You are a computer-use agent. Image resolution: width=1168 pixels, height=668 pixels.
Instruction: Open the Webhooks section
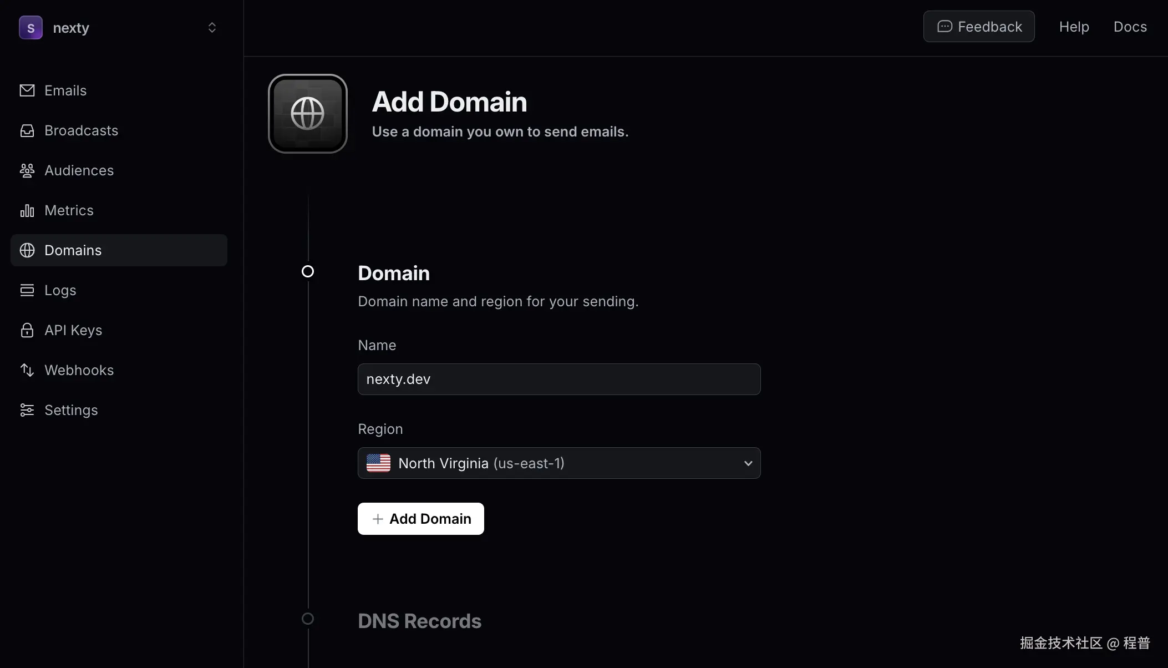click(x=79, y=370)
